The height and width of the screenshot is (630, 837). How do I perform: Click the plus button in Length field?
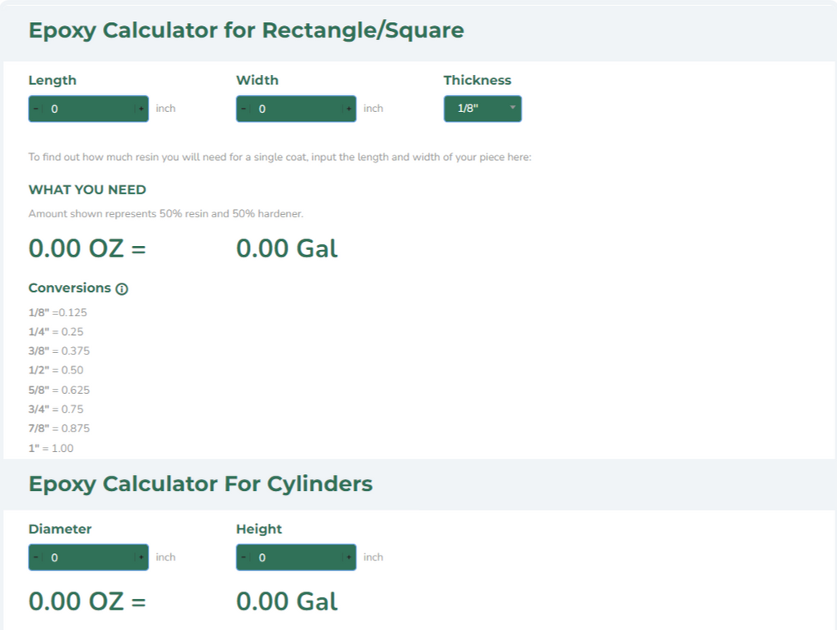pyautogui.click(x=141, y=109)
